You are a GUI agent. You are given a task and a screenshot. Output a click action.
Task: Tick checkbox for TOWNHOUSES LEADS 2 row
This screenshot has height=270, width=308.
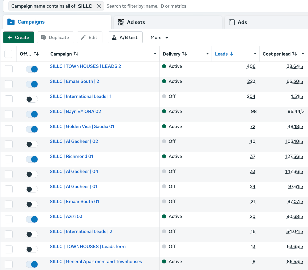9,69
